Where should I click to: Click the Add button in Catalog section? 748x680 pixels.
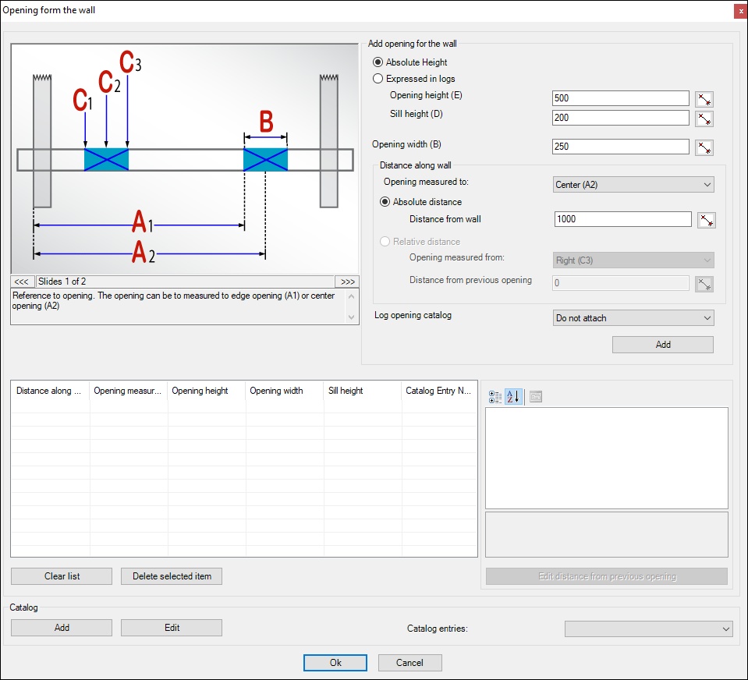pos(62,628)
